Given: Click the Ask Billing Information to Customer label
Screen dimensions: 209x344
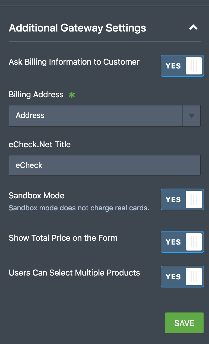Looking at the screenshot, I should click(74, 62).
